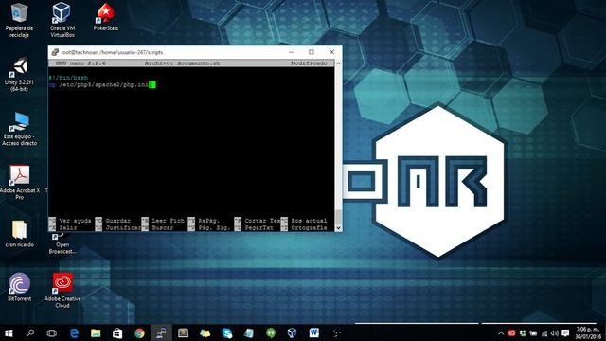
Task: Open File Explorer from taskbar
Action: [x=96, y=332]
